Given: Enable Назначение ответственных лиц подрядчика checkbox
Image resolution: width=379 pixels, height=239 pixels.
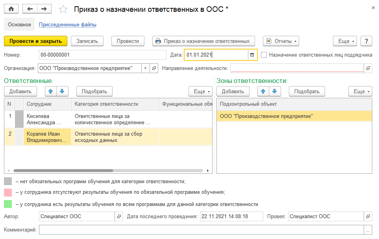Looking at the screenshot, I should tap(264, 55).
